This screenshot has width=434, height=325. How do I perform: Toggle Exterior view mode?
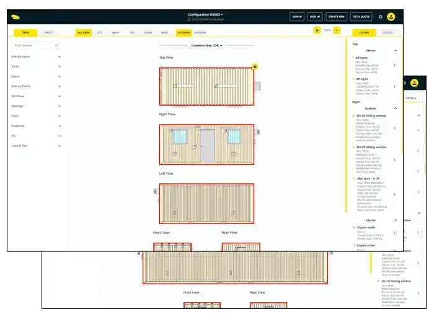pos(184,32)
